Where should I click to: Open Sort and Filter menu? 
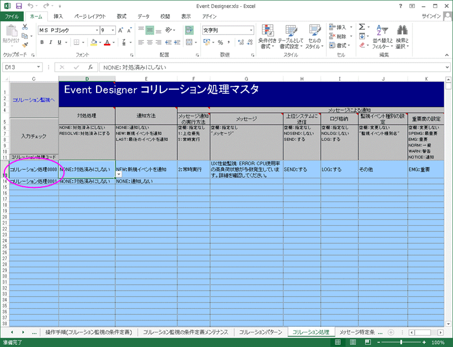point(382,37)
